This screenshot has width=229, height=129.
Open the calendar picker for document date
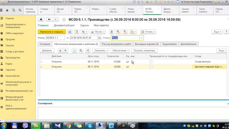click(x=99, y=38)
